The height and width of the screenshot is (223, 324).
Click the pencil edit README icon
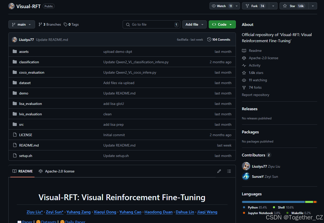click(219, 171)
